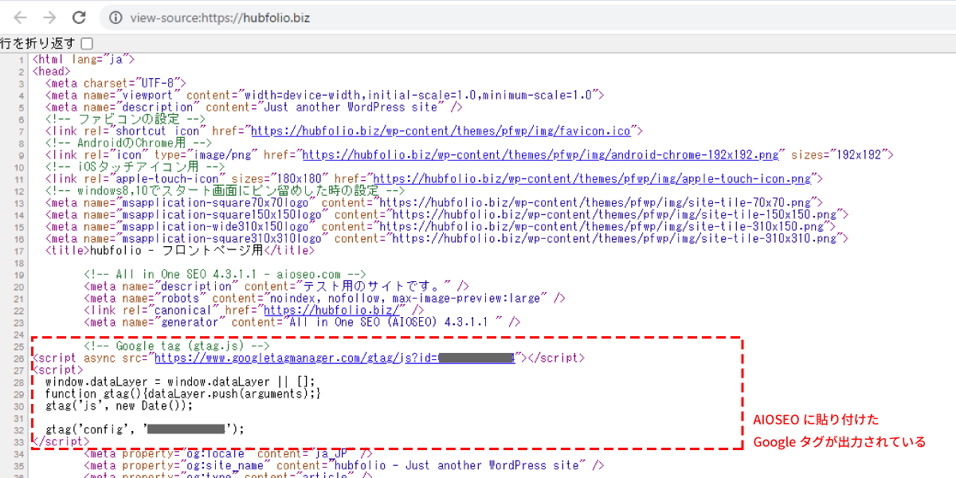
Task: Click the comment All in One SEO 4.3.1.1 - aioseo.com
Action: click(x=225, y=274)
